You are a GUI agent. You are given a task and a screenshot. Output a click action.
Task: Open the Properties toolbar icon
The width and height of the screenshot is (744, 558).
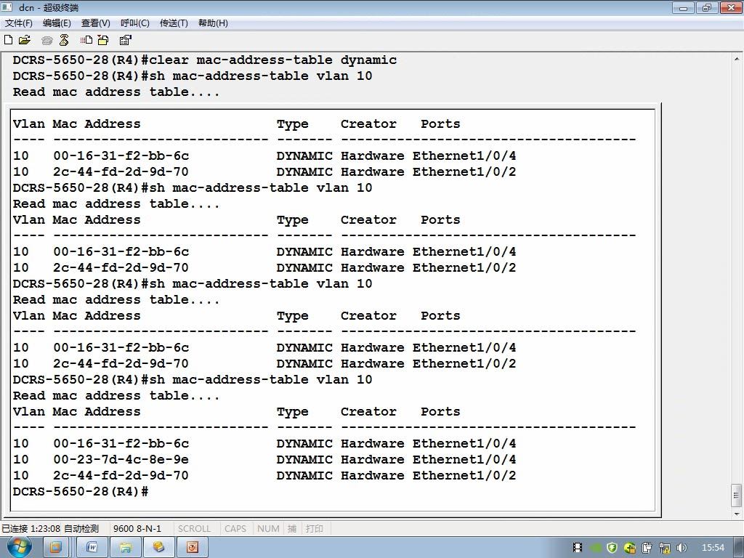[x=125, y=40]
